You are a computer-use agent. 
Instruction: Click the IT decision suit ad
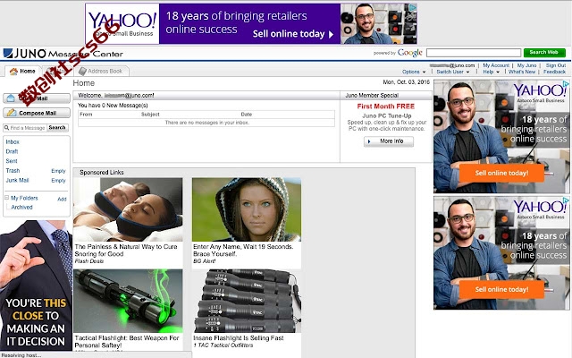tap(36, 285)
